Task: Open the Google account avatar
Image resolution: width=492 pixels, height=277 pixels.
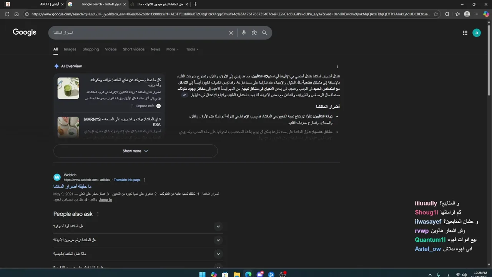Action: pos(477,33)
